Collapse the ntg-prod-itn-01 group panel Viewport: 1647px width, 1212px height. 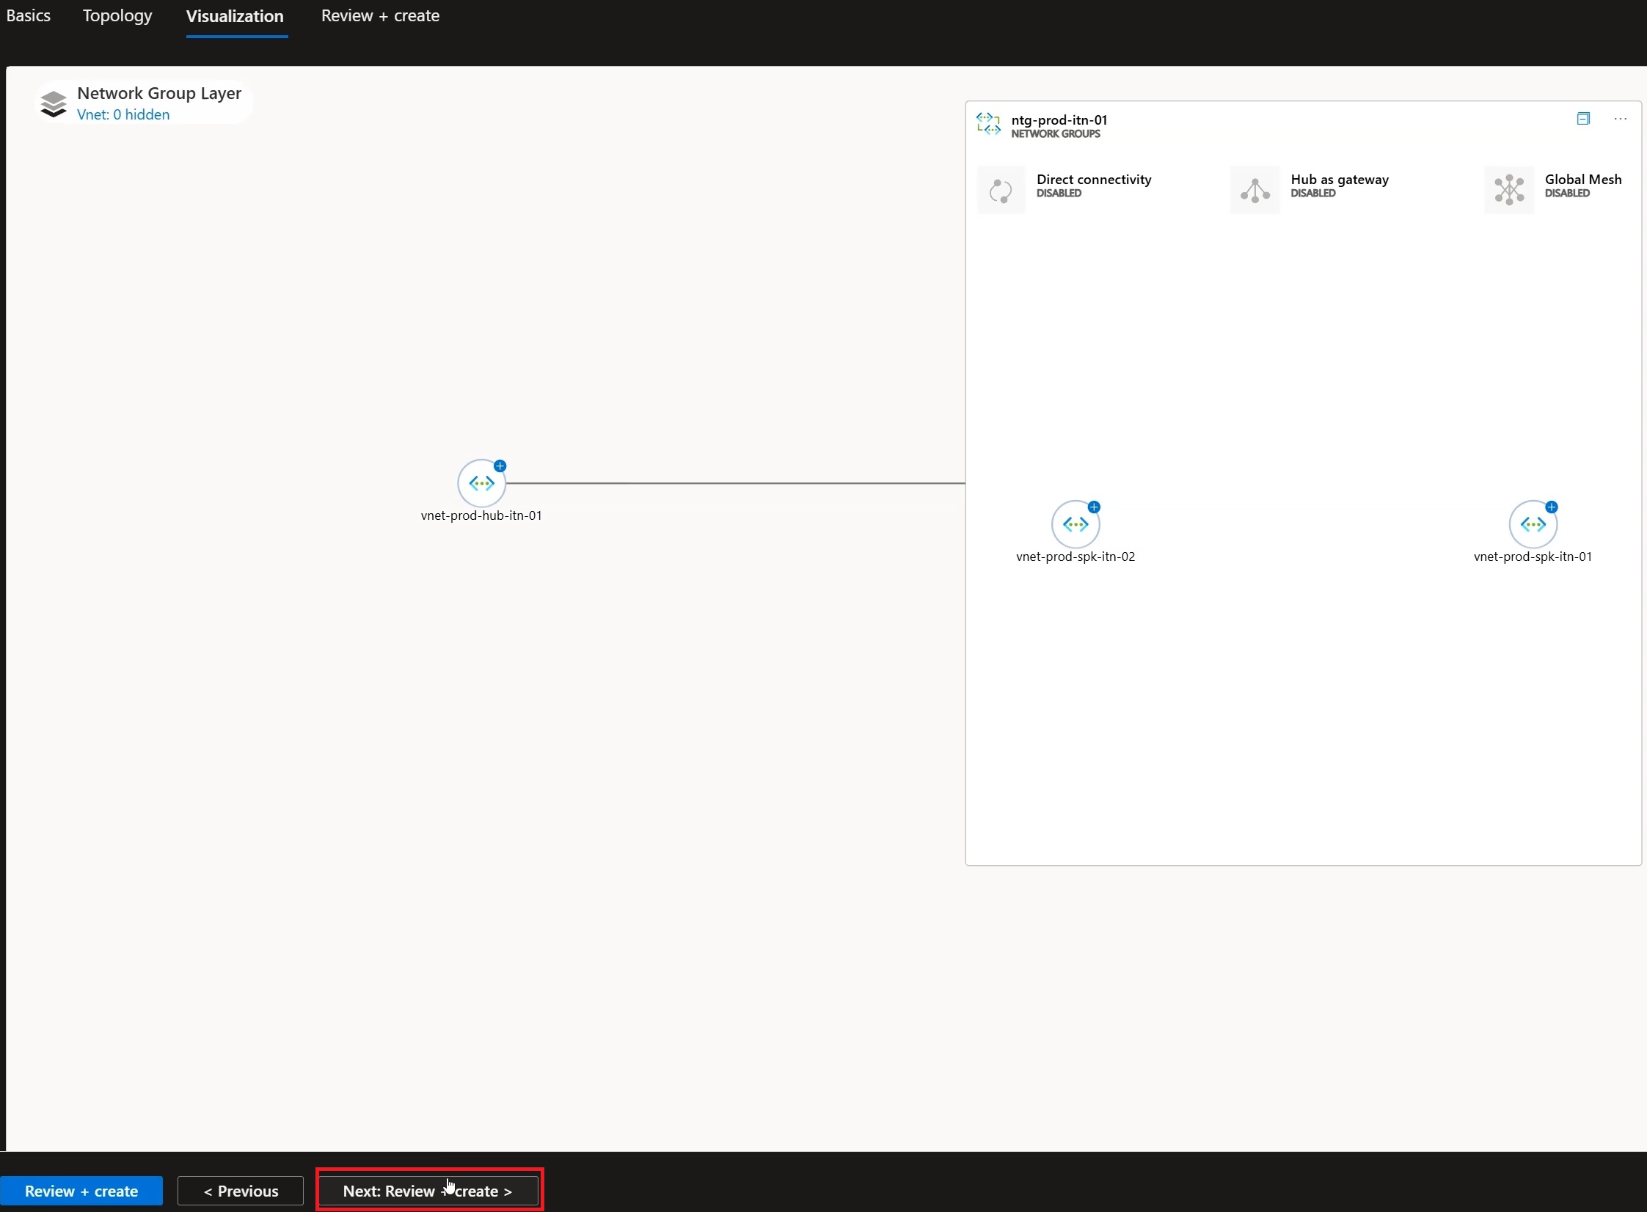point(1583,119)
